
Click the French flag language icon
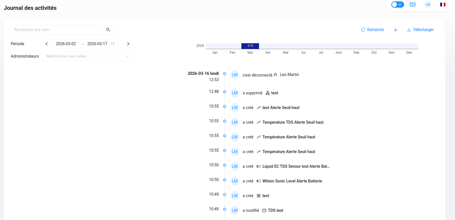(x=443, y=5)
